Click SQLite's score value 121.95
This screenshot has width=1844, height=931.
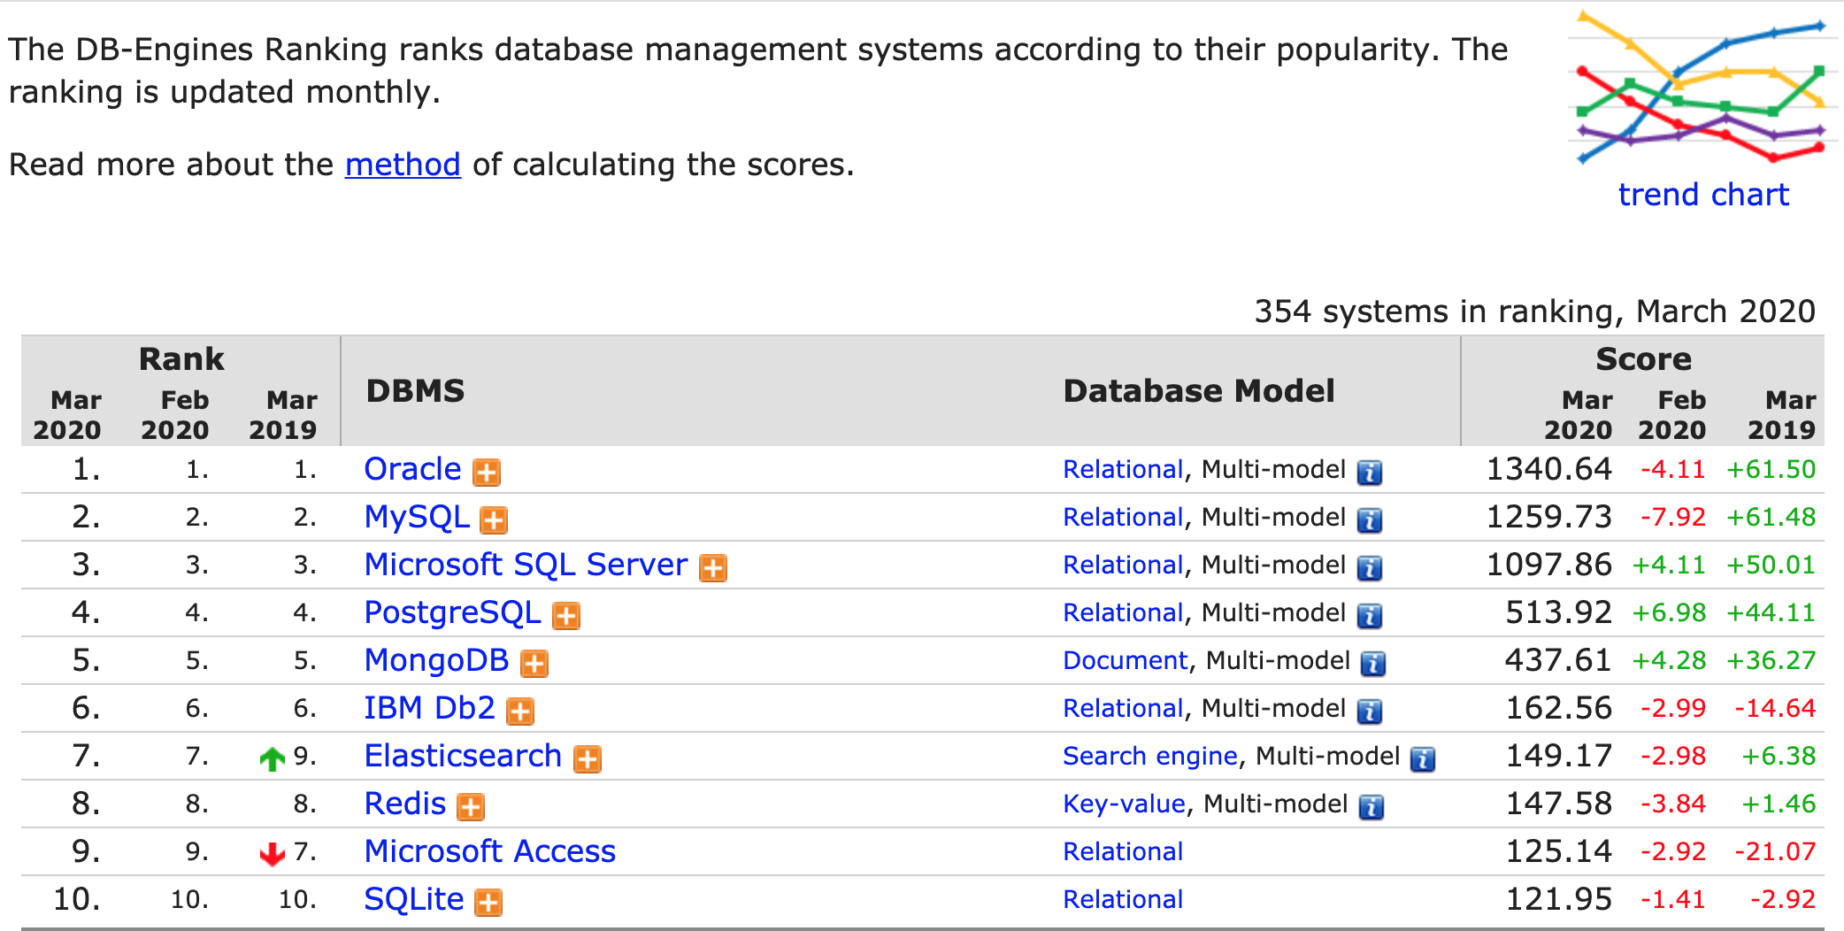coord(1558,899)
